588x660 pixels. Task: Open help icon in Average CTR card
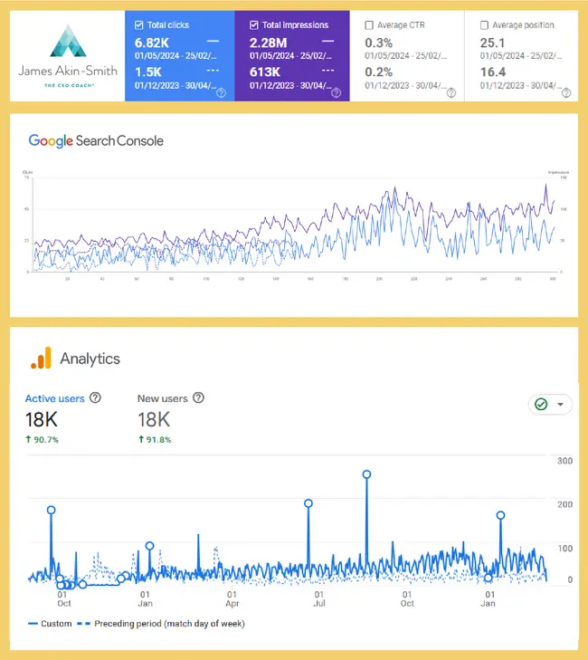coord(451,93)
